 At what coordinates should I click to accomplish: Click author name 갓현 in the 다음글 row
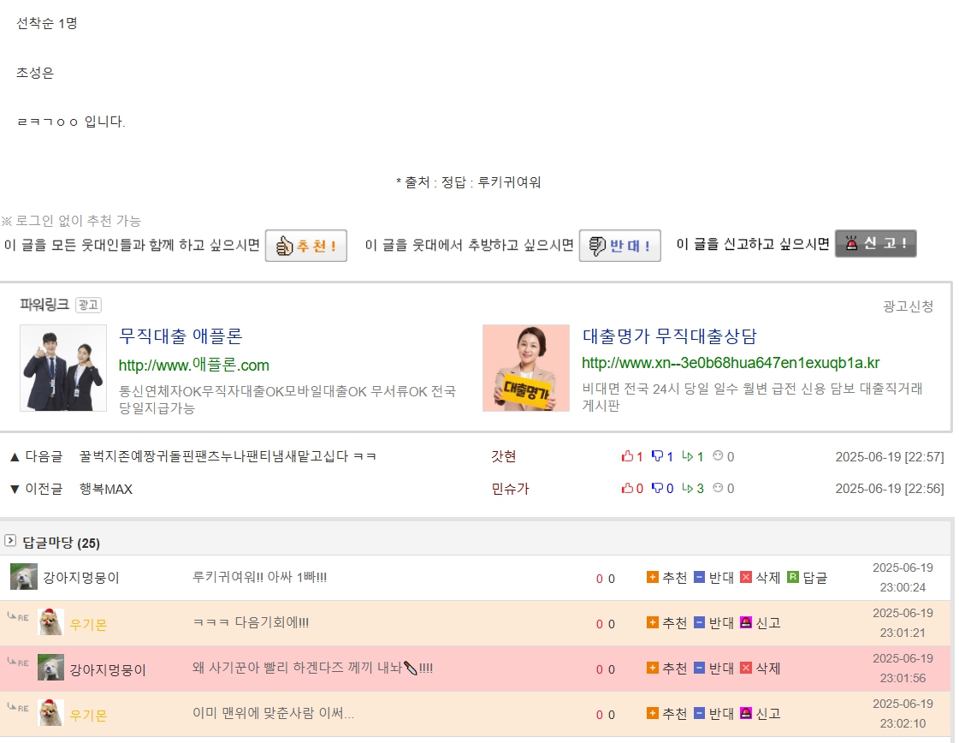[504, 456]
